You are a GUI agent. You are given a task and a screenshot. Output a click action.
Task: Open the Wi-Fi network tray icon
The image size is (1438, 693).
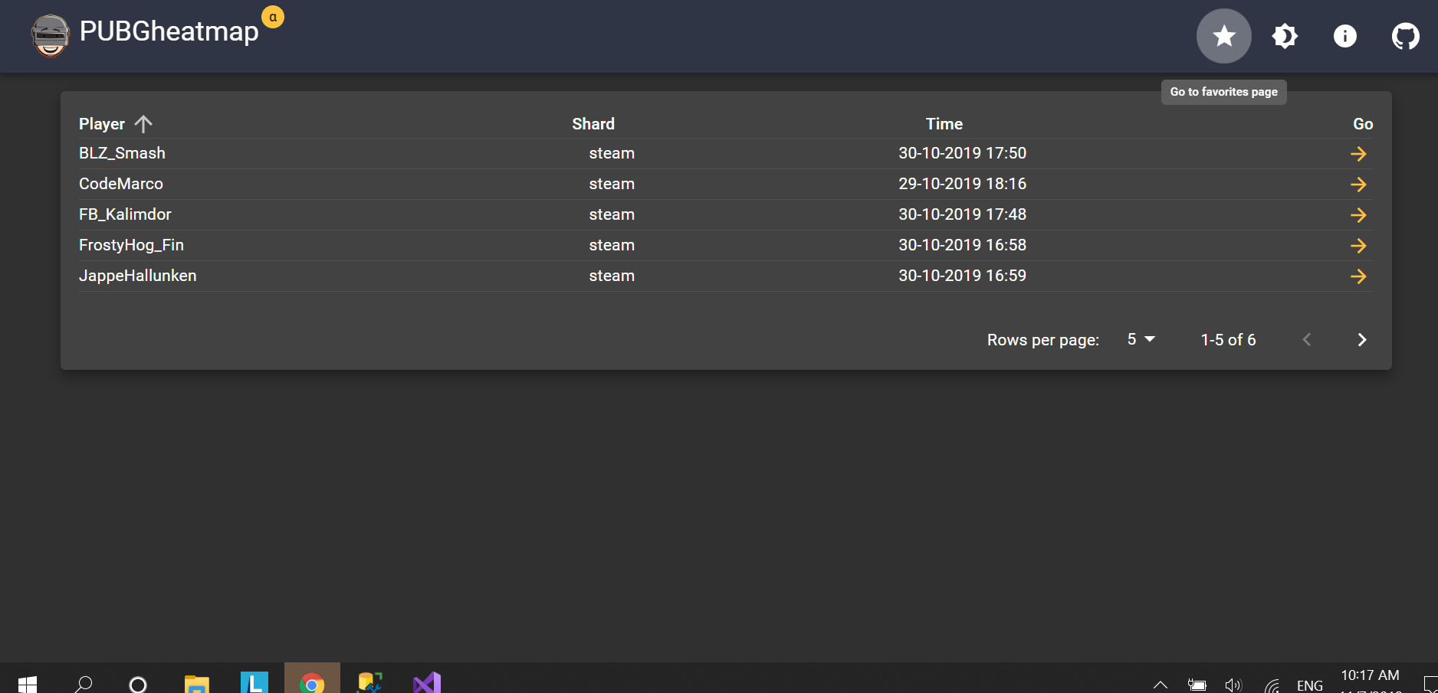[1272, 685]
